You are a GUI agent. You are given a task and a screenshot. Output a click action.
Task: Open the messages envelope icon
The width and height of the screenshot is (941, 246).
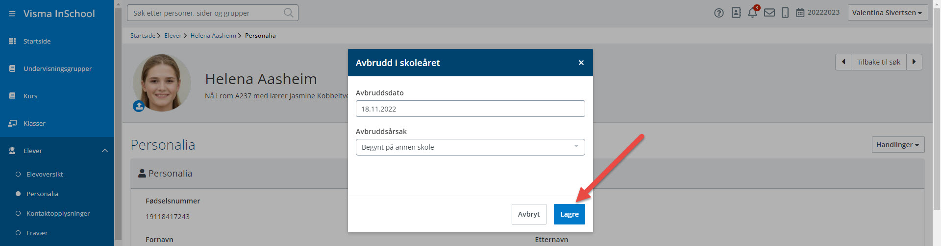(769, 13)
